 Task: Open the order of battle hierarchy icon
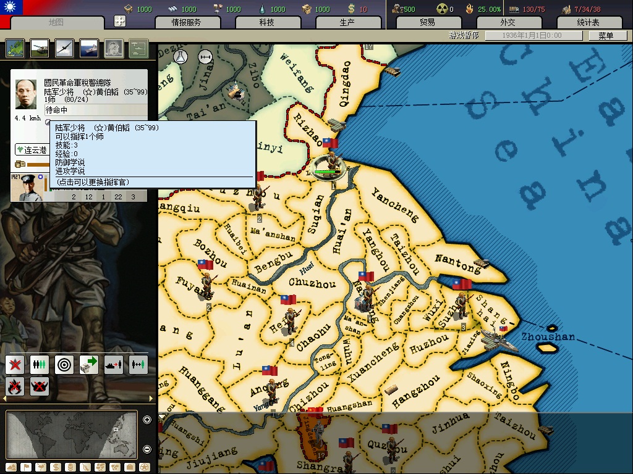pyautogui.click(x=138, y=48)
